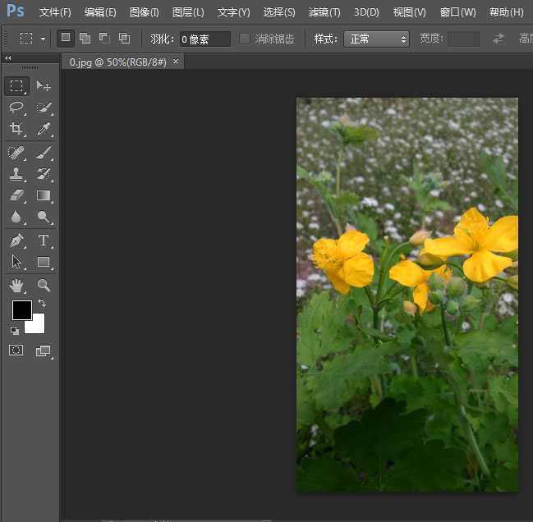
Task: Select the Crop tool
Action: [x=16, y=129]
